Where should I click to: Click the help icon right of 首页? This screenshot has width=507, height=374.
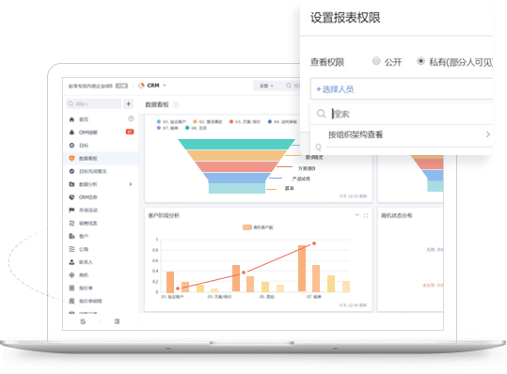[131, 118]
